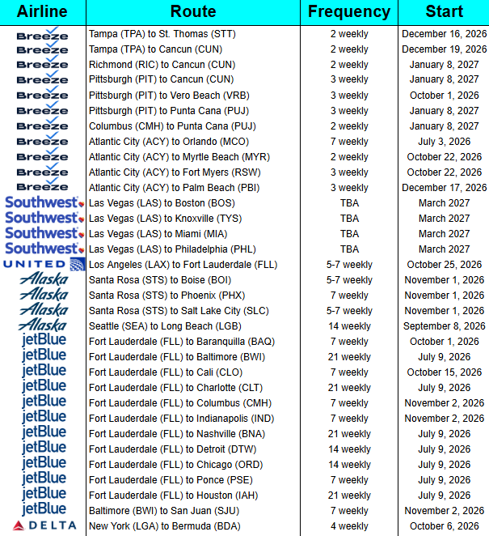Select Los Angeles (LAX) to Fort Lauderdale (FLL)
Image resolution: width=489 pixels, height=536 pixels.
183,265
